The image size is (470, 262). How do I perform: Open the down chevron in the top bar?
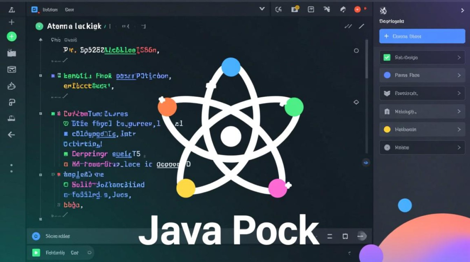pos(262,9)
